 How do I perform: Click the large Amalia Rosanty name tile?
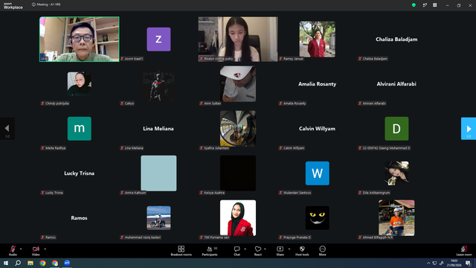318,84
